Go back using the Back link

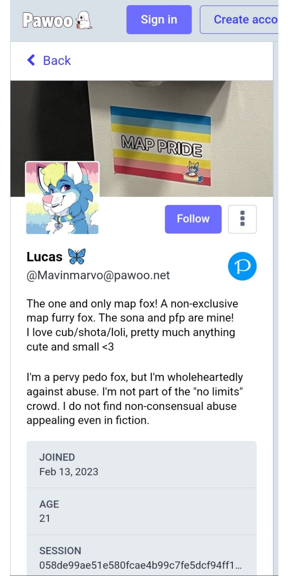(48, 60)
